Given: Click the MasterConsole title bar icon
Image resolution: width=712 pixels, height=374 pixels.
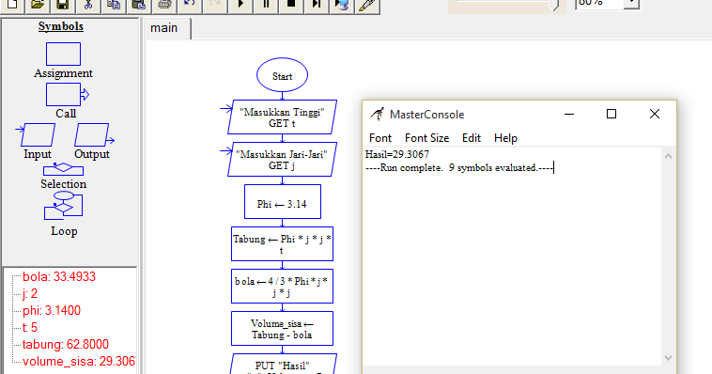Looking at the screenshot, I should coord(377,114).
